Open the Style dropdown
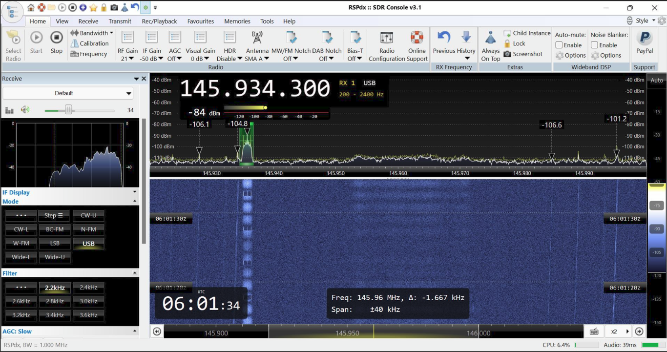Image resolution: width=667 pixels, height=352 pixels. point(646,21)
